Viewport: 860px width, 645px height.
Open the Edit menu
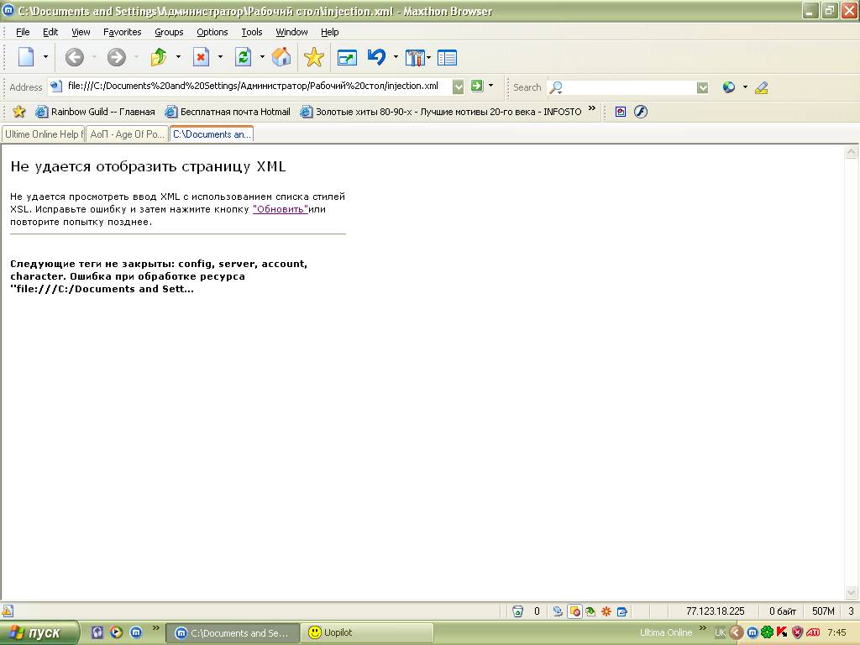point(50,32)
